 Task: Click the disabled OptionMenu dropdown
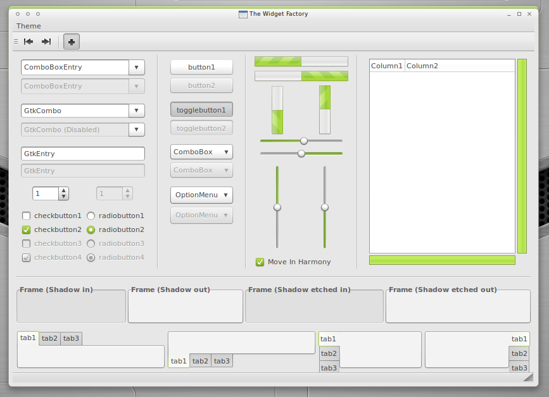[x=201, y=216]
